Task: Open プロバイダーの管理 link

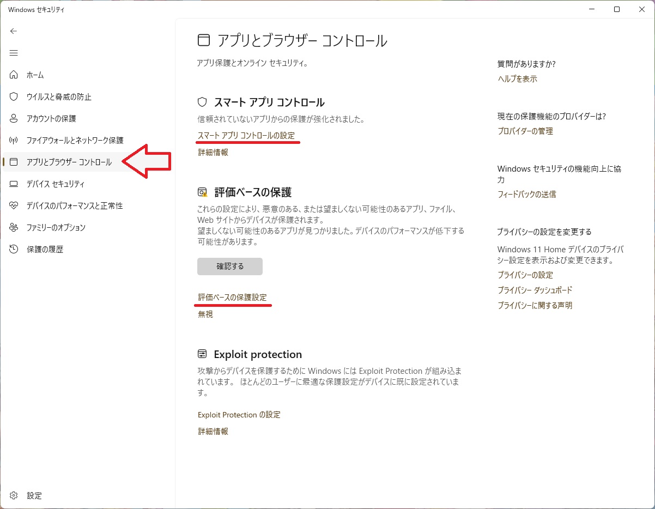Action: (x=525, y=131)
